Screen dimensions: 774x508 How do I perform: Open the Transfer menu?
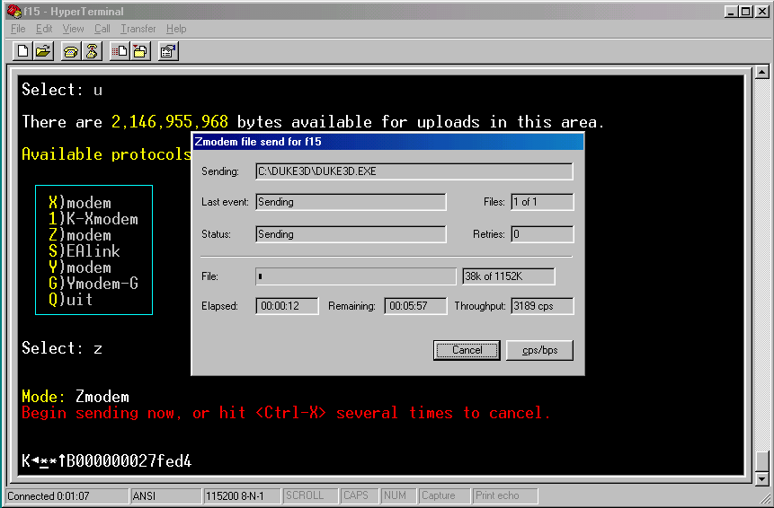point(138,29)
